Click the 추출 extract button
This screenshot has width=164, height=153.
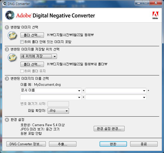pyautogui.click(x=63, y=144)
